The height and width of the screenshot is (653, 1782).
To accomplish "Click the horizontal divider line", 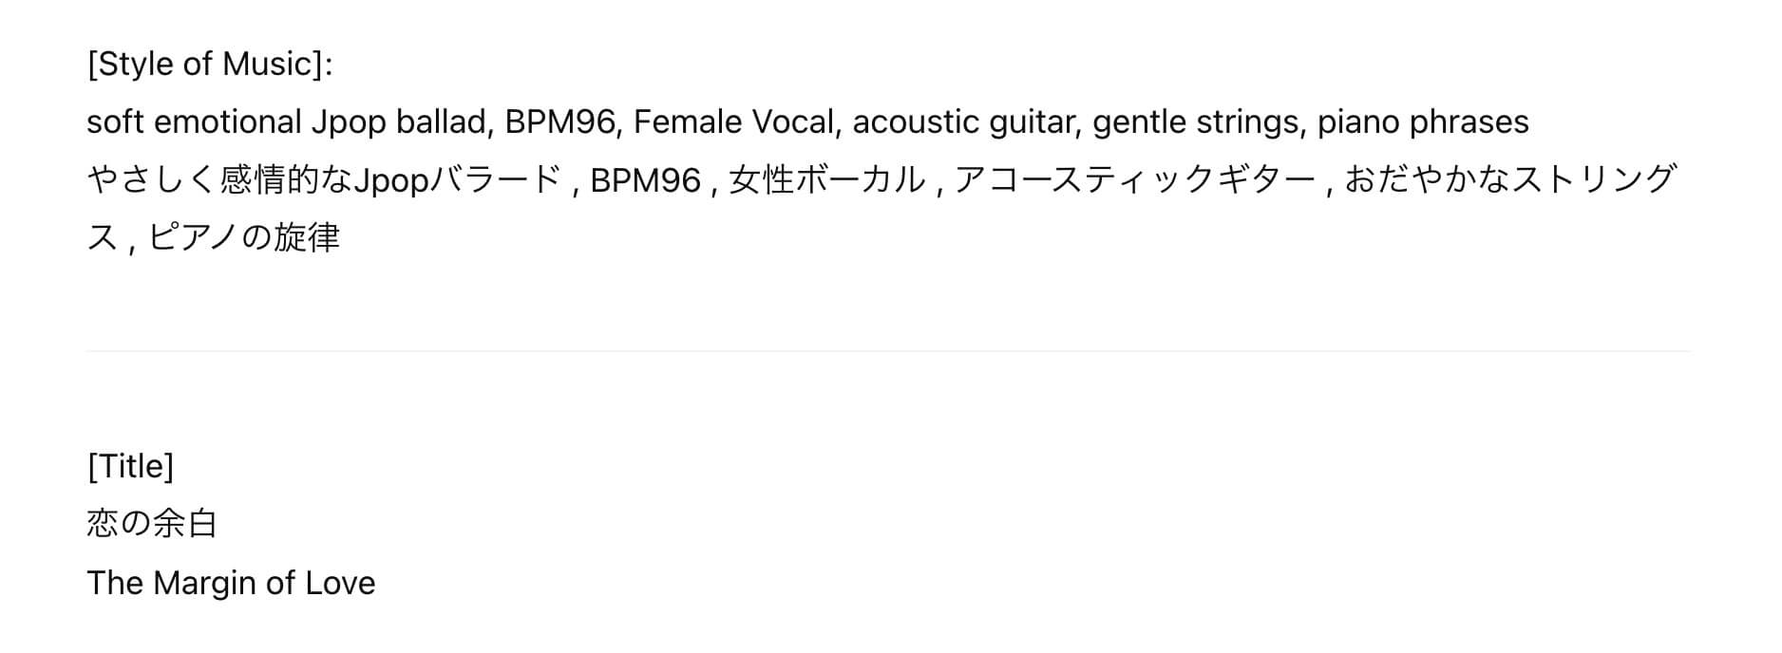I will click(887, 351).
